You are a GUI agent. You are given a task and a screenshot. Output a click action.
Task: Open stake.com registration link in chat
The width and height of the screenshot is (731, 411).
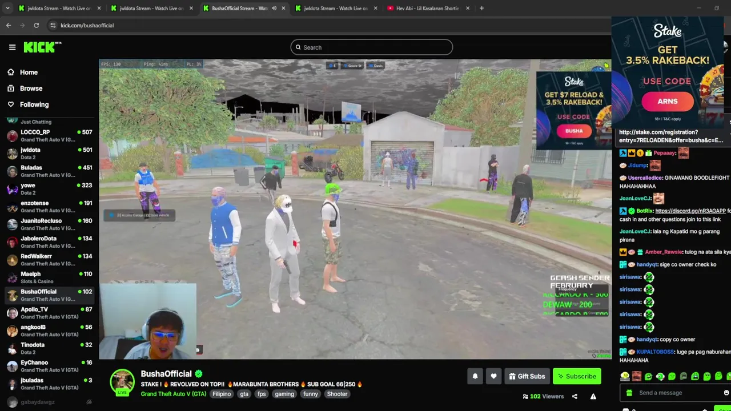pos(671,136)
